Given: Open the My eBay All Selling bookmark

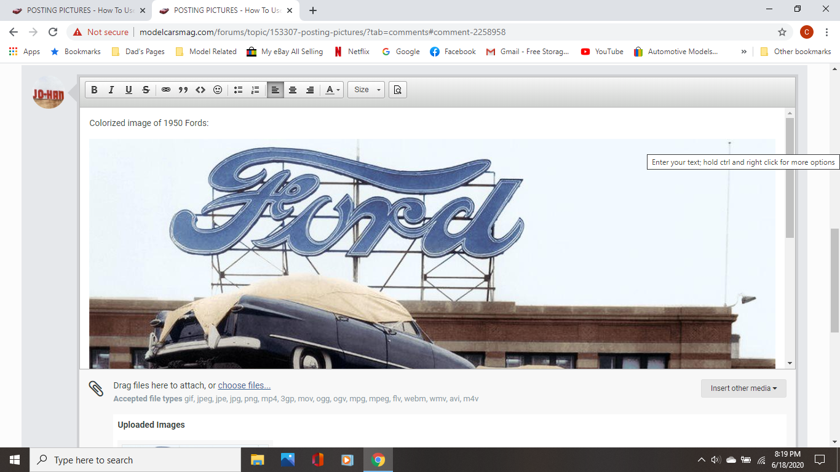Looking at the screenshot, I should point(285,52).
